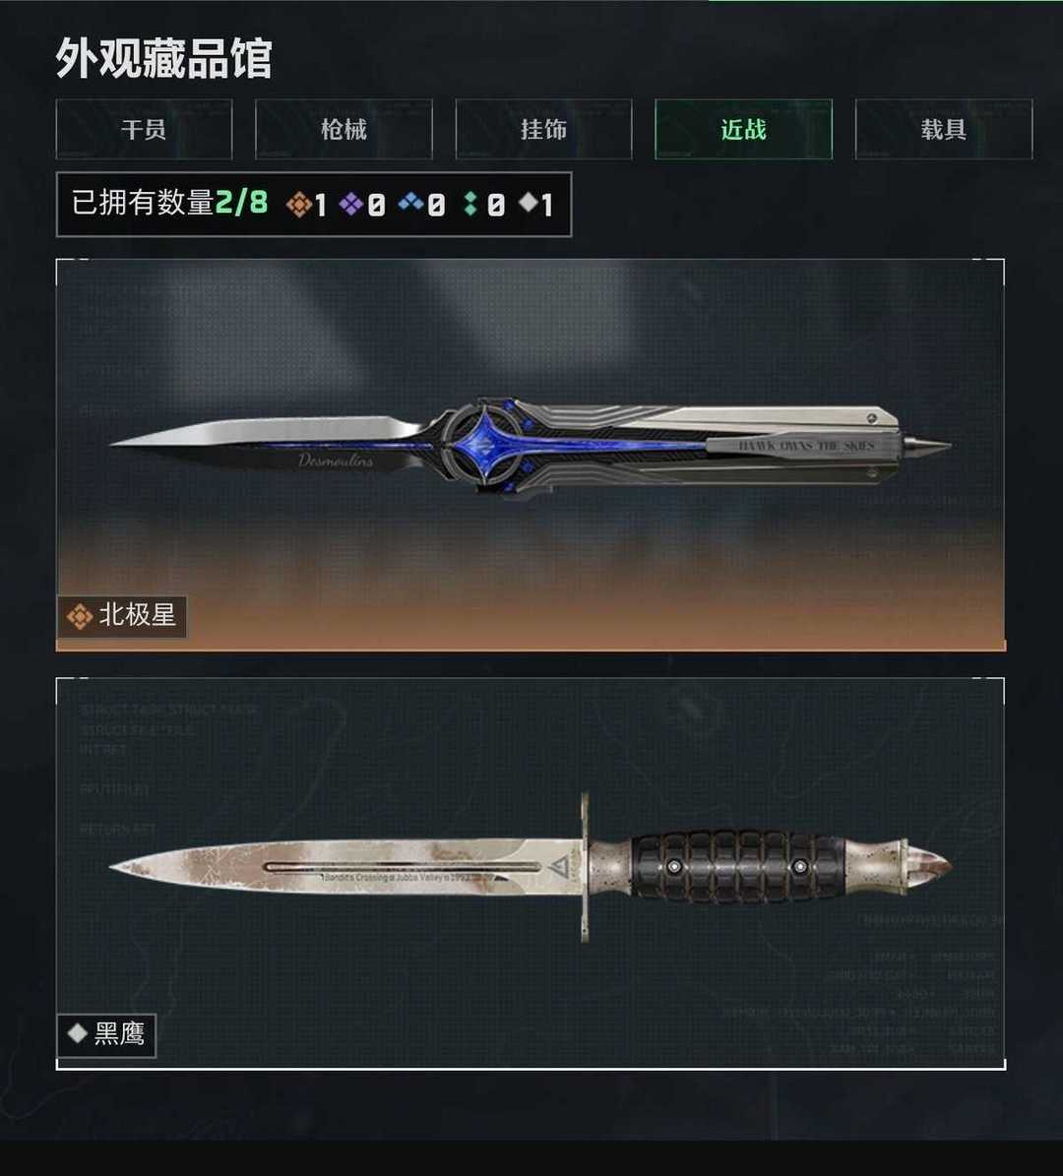Open the 干员 tab
1063x1176 pixels.
144,129
